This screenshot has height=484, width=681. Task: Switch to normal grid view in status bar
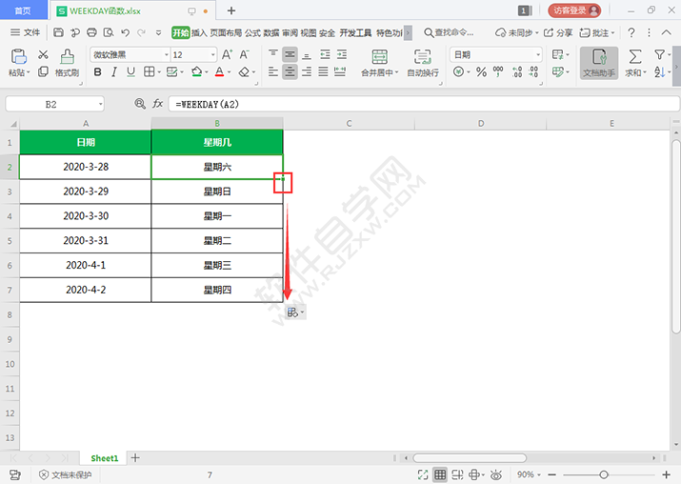tap(440, 474)
